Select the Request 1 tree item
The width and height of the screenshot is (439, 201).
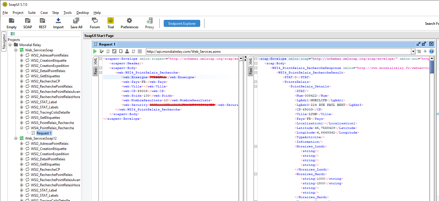pos(44,133)
